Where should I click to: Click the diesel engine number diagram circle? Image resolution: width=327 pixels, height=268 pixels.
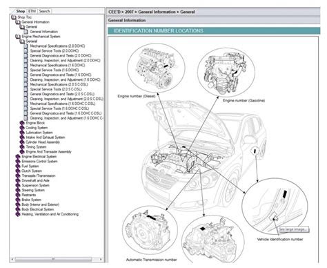click(x=156, y=68)
